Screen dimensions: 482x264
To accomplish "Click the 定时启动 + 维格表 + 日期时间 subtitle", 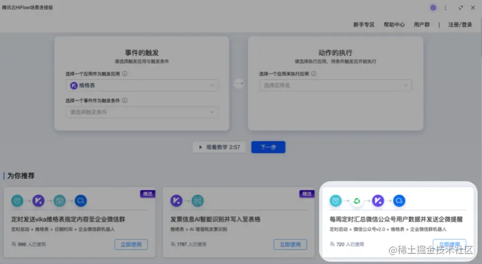I will (63, 229).
